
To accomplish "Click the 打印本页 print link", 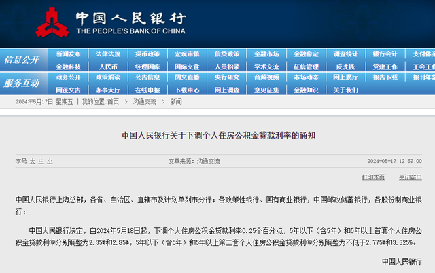I will 373,177.
